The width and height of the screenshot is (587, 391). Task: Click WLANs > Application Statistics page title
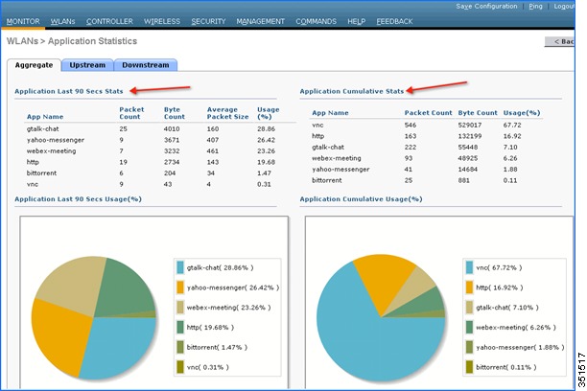pos(72,41)
